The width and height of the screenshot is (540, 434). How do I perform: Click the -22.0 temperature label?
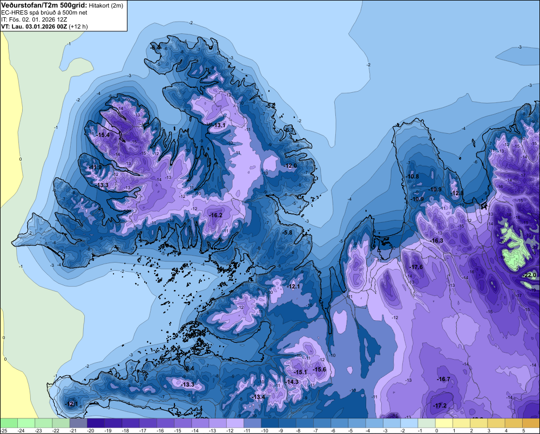[530, 275]
